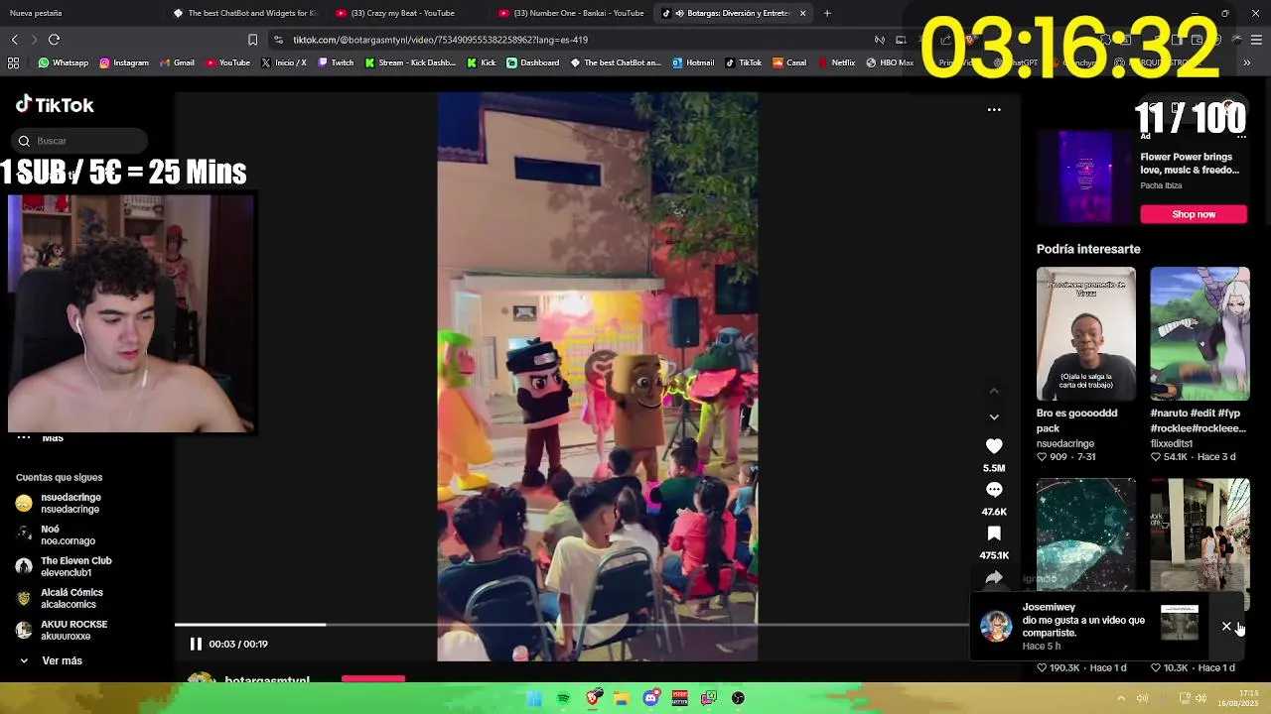Viewport: 1271px width, 714px height.
Task: Open Brave browser from the taskbar
Action: click(593, 698)
